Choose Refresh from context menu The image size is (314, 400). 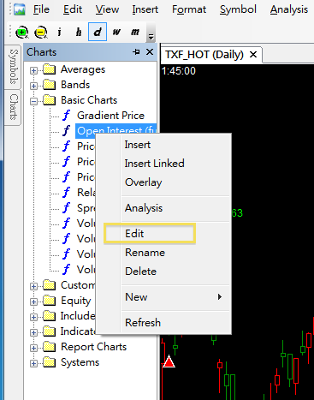tap(163, 323)
